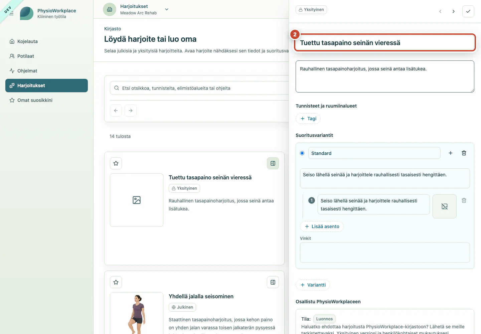The image size is (481, 334).
Task: Click the missing image icon for step 1
Action: pyautogui.click(x=445, y=206)
